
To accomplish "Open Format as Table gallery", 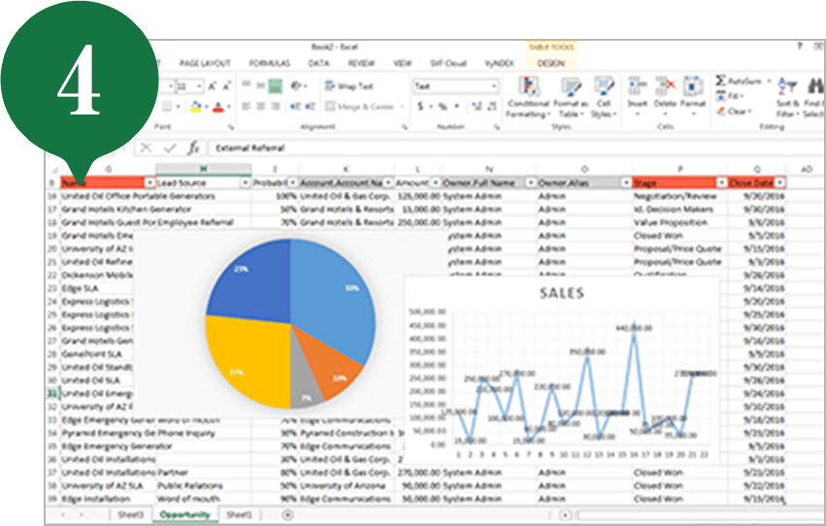I will point(570,97).
